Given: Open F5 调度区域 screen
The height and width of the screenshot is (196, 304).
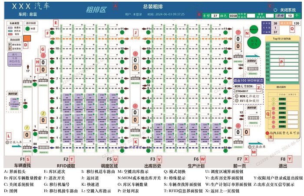Looking at the screenshot, I should point(109,162).
